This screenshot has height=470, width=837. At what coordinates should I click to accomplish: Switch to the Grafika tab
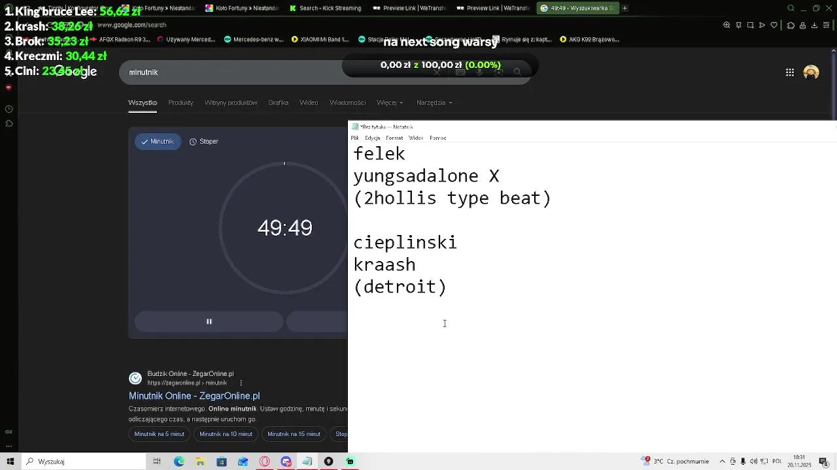click(278, 102)
